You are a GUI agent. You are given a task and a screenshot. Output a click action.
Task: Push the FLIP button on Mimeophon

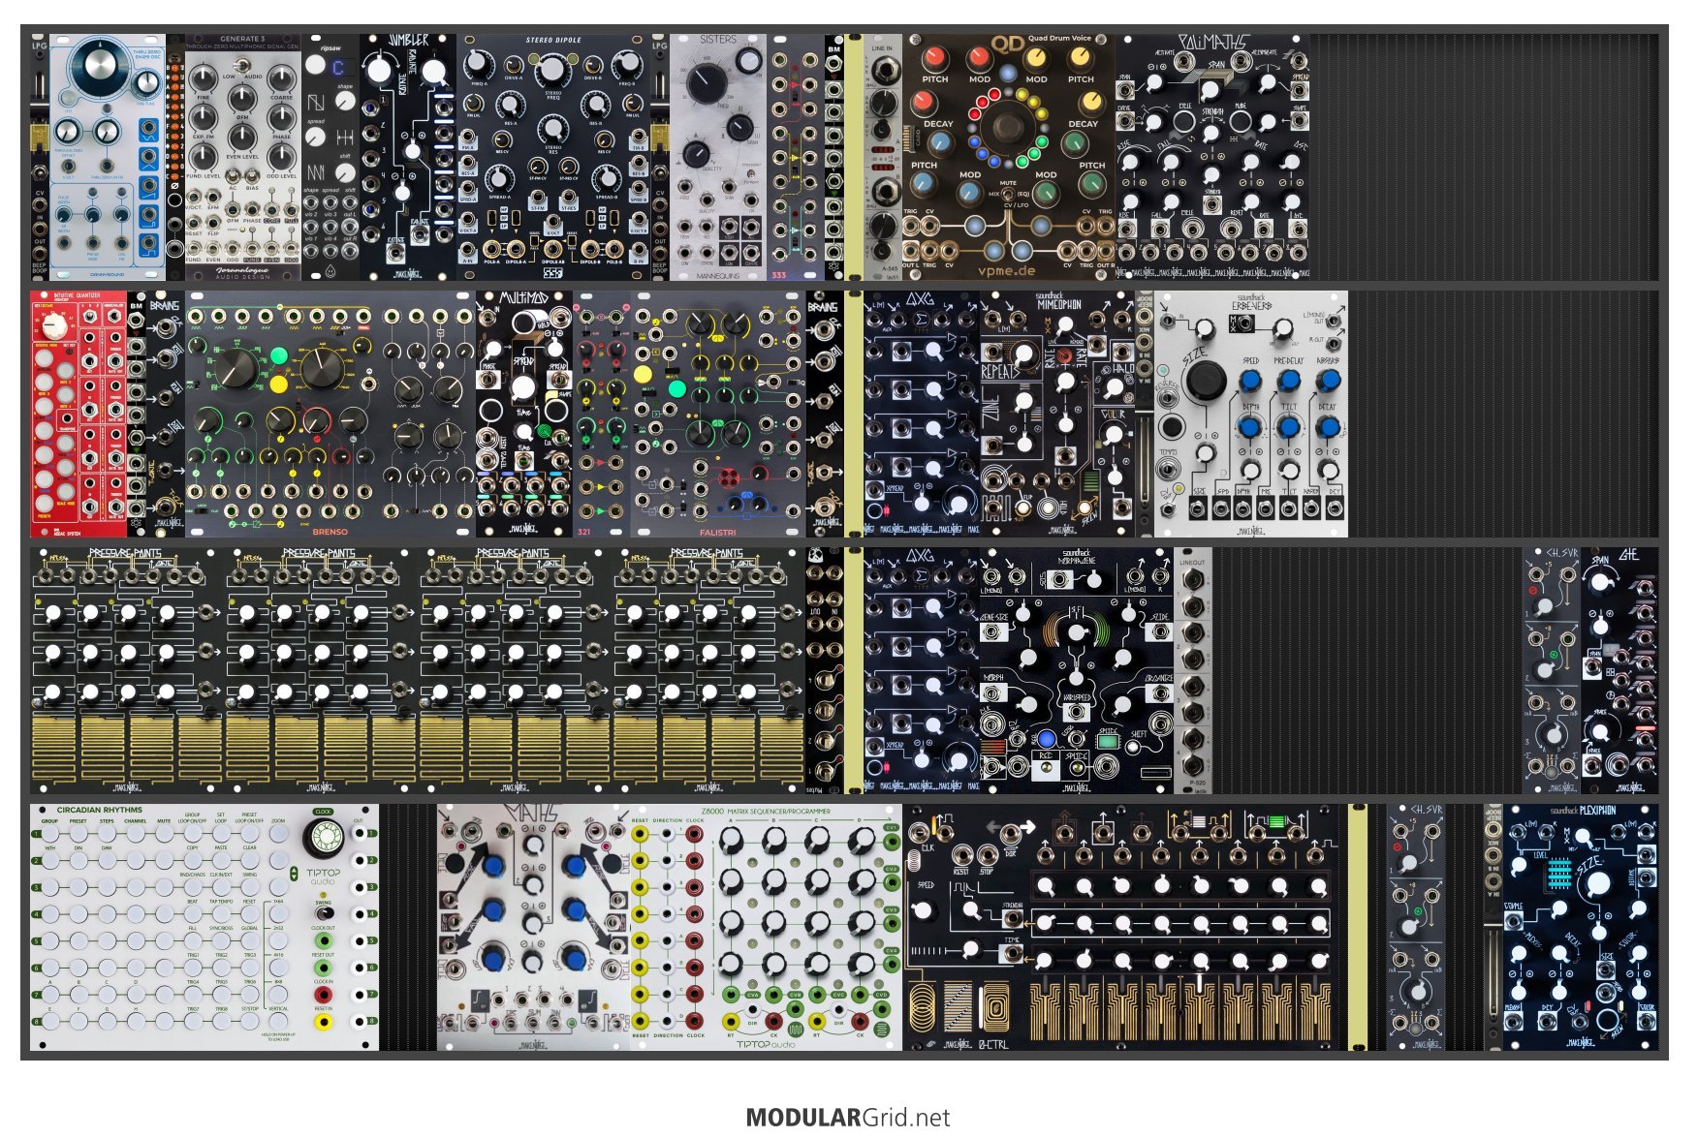pyautogui.click(x=1025, y=507)
